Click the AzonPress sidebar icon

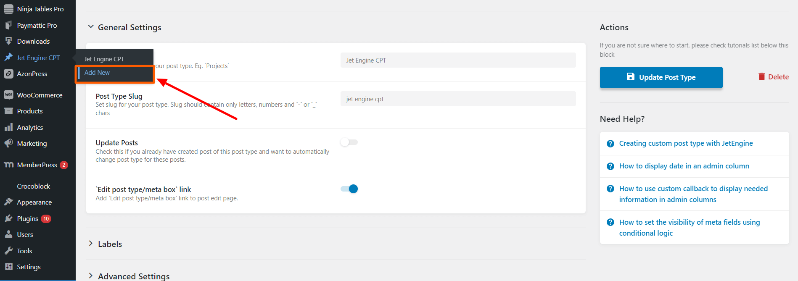click(8, 74)
